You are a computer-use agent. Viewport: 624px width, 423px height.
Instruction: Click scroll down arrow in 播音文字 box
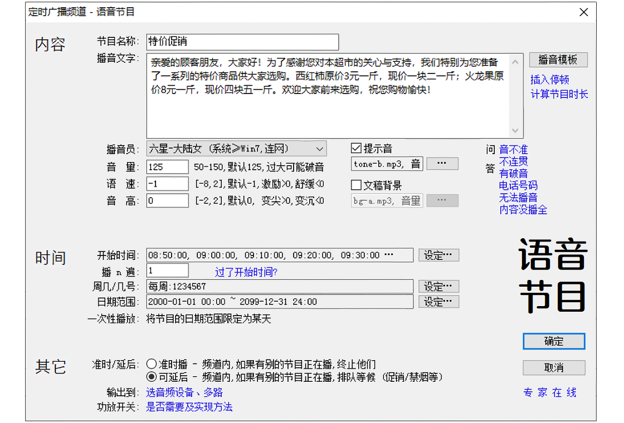(515, 131)
